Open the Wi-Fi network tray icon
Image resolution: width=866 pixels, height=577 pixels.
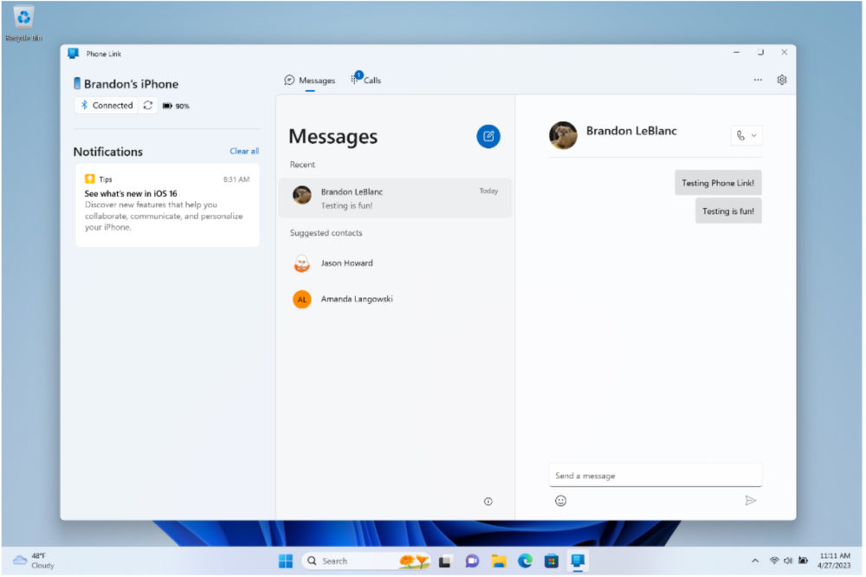click(776, 562)
